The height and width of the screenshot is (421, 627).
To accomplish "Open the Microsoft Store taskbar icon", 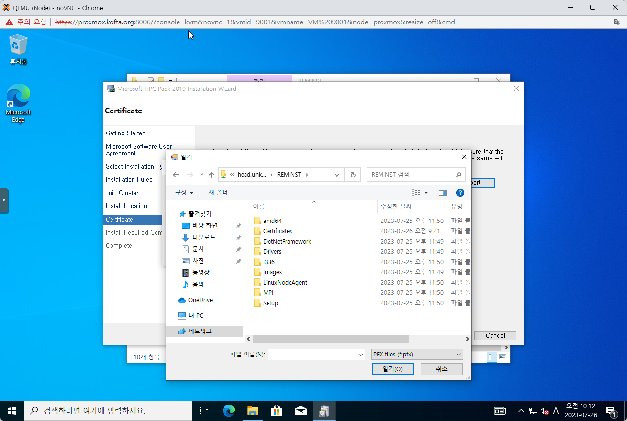I will [x=276, y=411].
